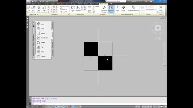Switch to the Actions palette tab

(x=52, y=34)
